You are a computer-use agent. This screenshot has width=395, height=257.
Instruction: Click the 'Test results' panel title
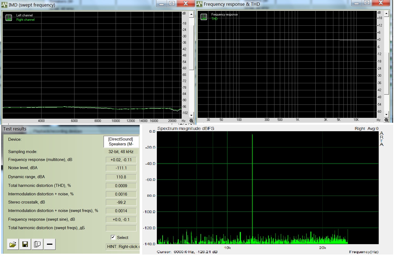tap(15, 129)
